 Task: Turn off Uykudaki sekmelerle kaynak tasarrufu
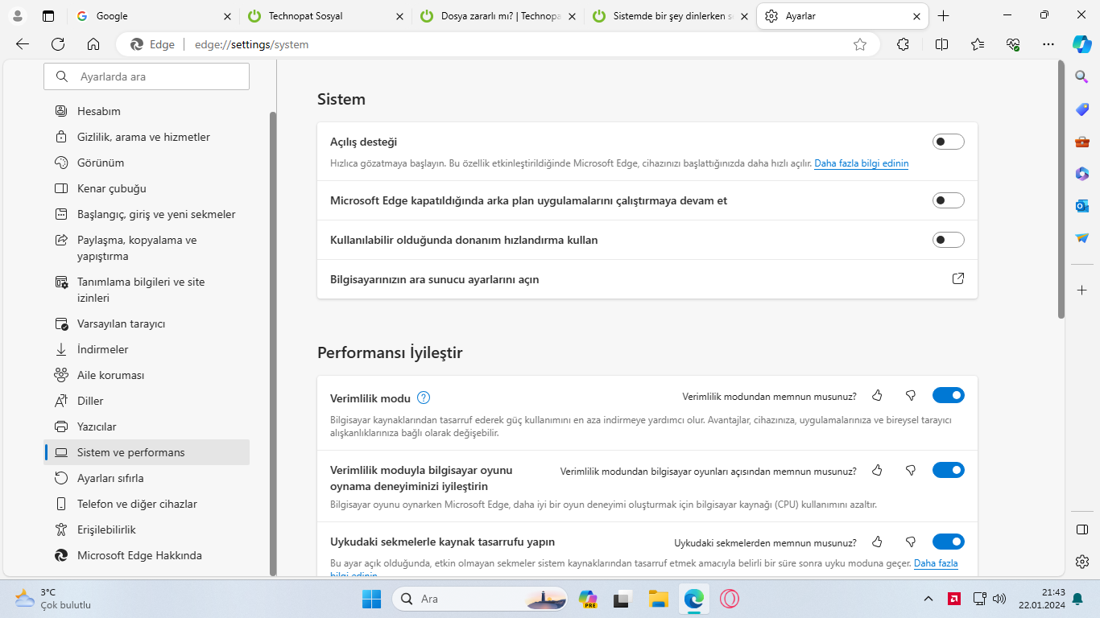(949, 542)
